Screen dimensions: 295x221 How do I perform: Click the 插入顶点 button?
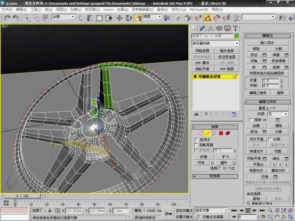(x=267, y=43)
